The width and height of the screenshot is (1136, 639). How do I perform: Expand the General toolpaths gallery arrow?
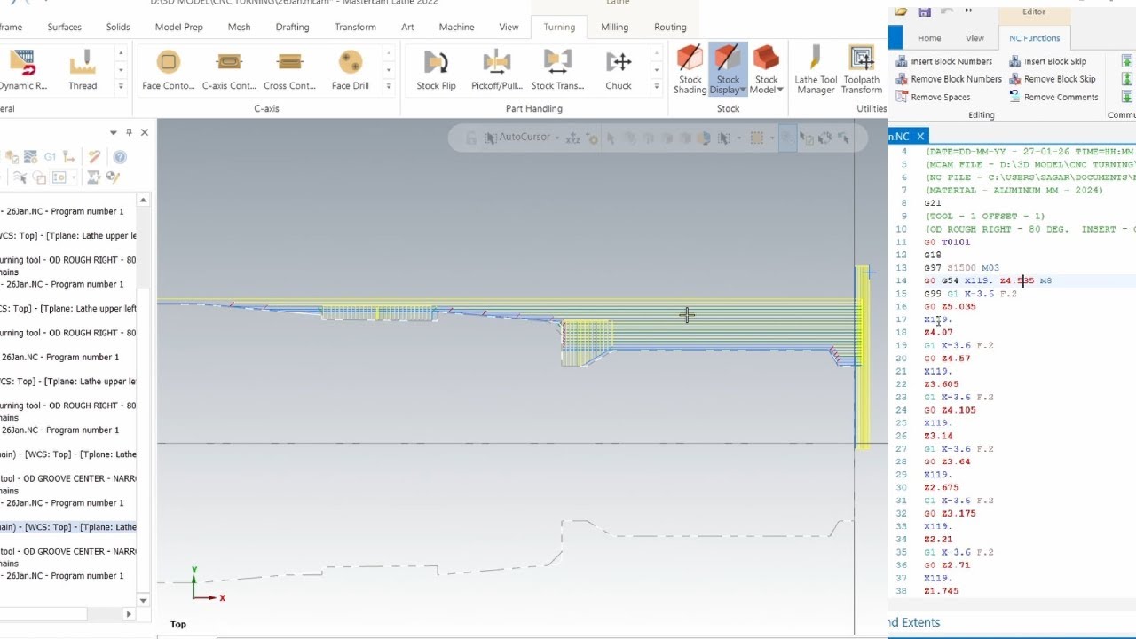121,86
